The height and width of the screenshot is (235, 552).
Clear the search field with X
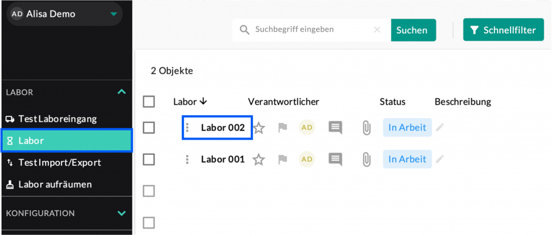pos(377,30)
